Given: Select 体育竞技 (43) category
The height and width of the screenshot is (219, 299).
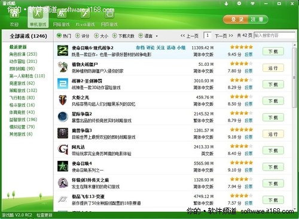Looking at the screenshot, I should (22, 112).
